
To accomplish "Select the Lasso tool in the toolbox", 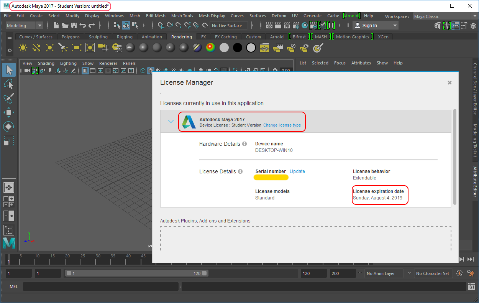I will [9, 84].
